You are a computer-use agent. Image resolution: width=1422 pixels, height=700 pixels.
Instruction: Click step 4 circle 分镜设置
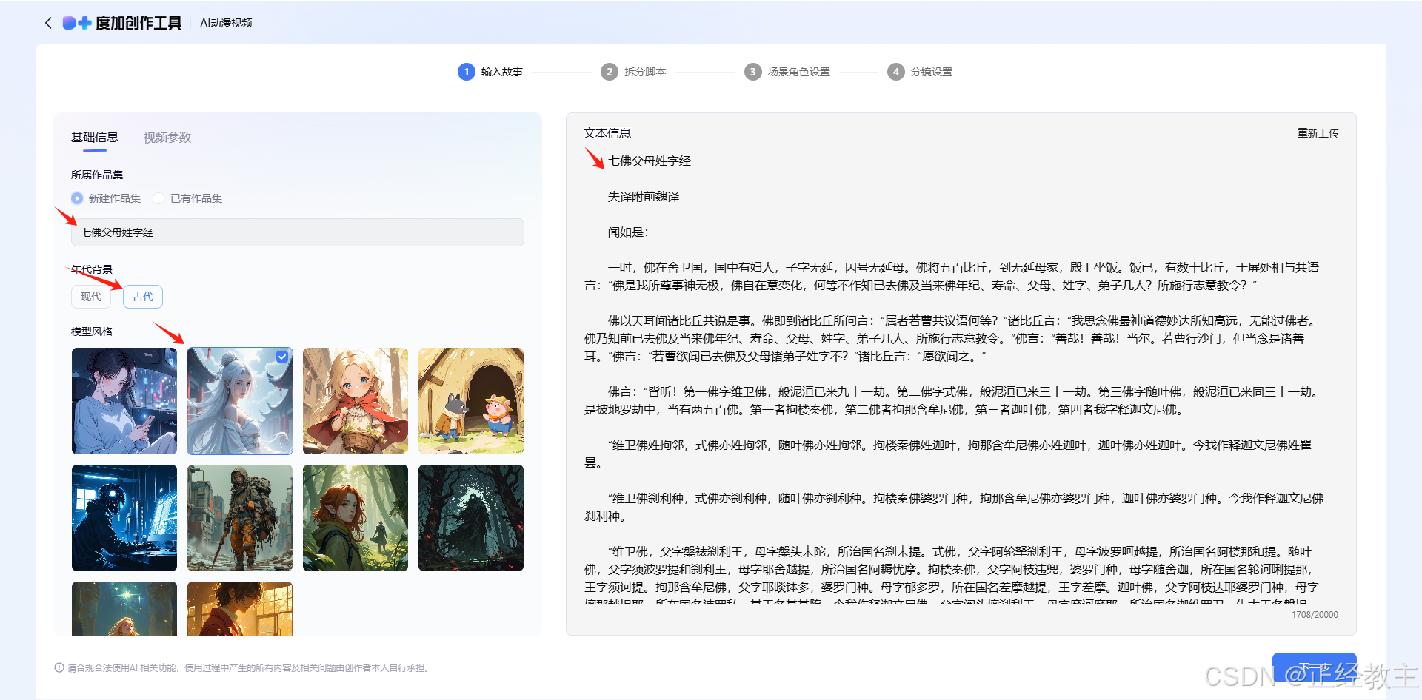(x=895, y=72)
